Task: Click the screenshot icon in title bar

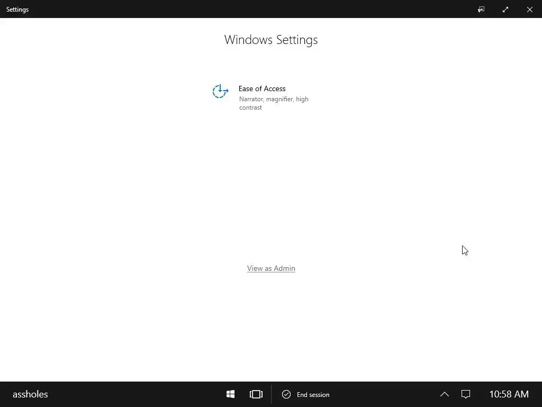Action: (x=481, y=10)
